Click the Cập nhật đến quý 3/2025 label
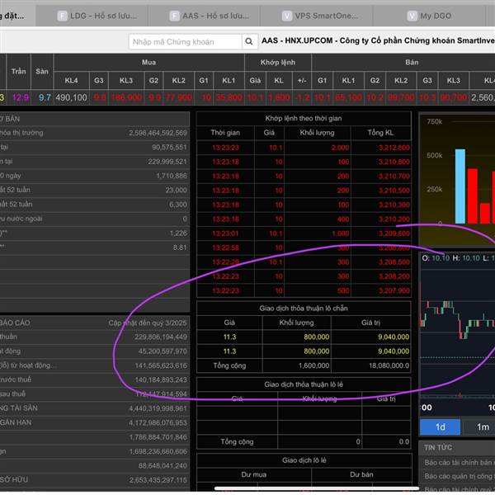 pyautogui.click(x=148, y=323)
